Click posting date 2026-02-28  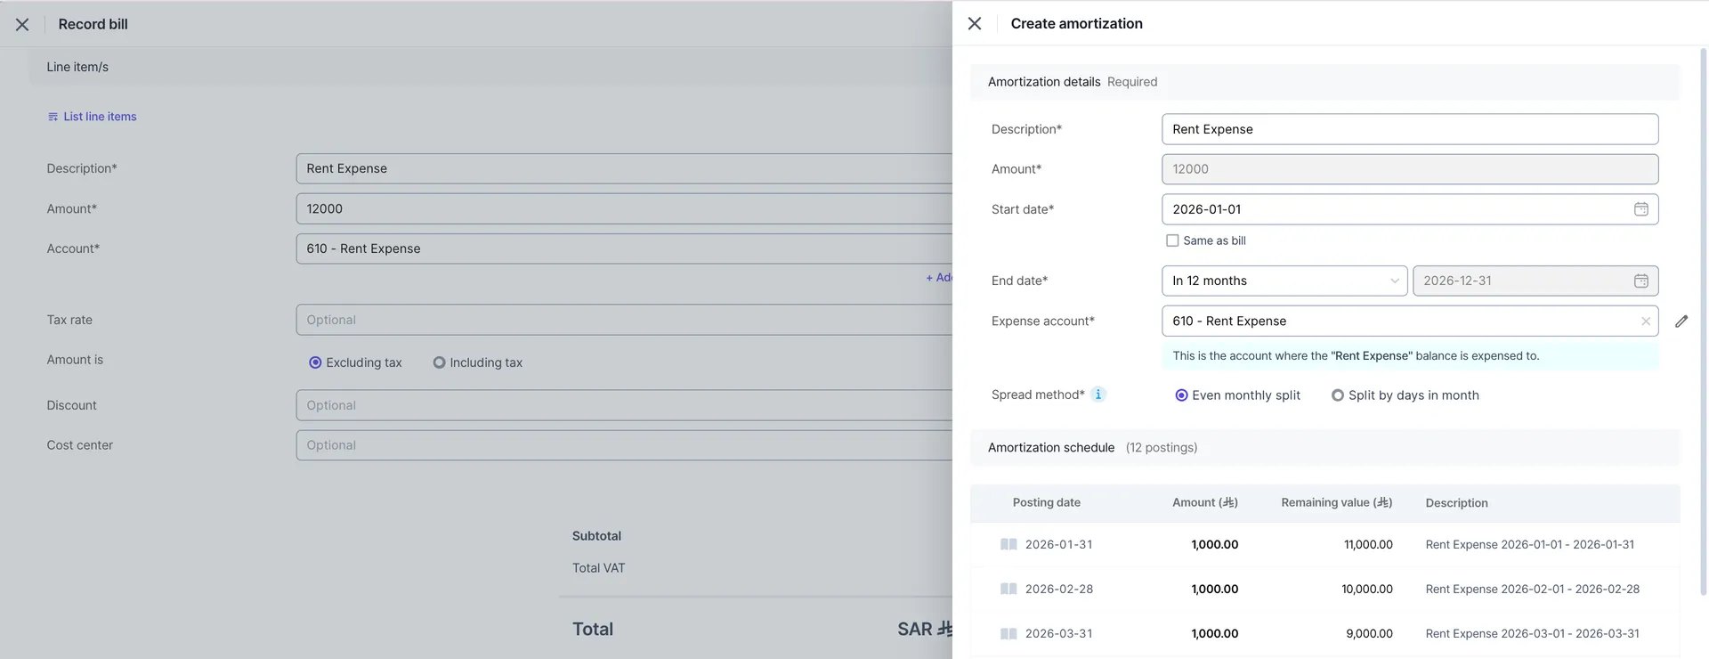click(1058, 589)
